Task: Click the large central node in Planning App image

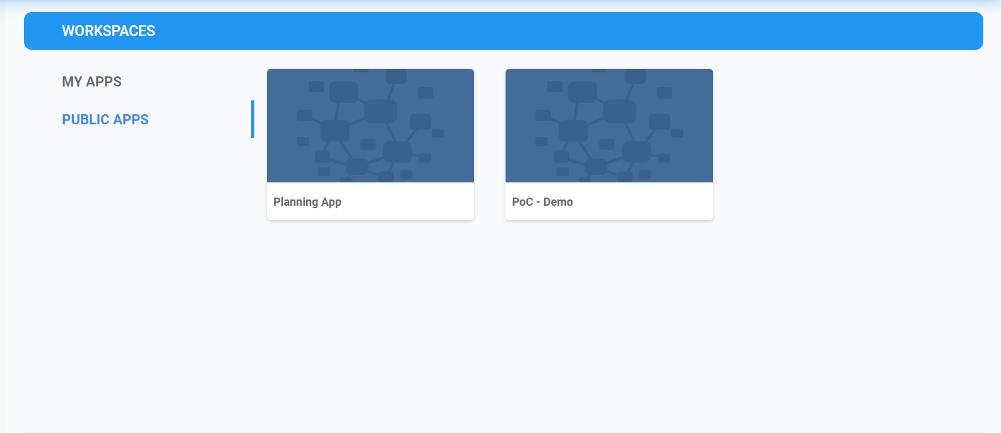Action: point(381,112)
